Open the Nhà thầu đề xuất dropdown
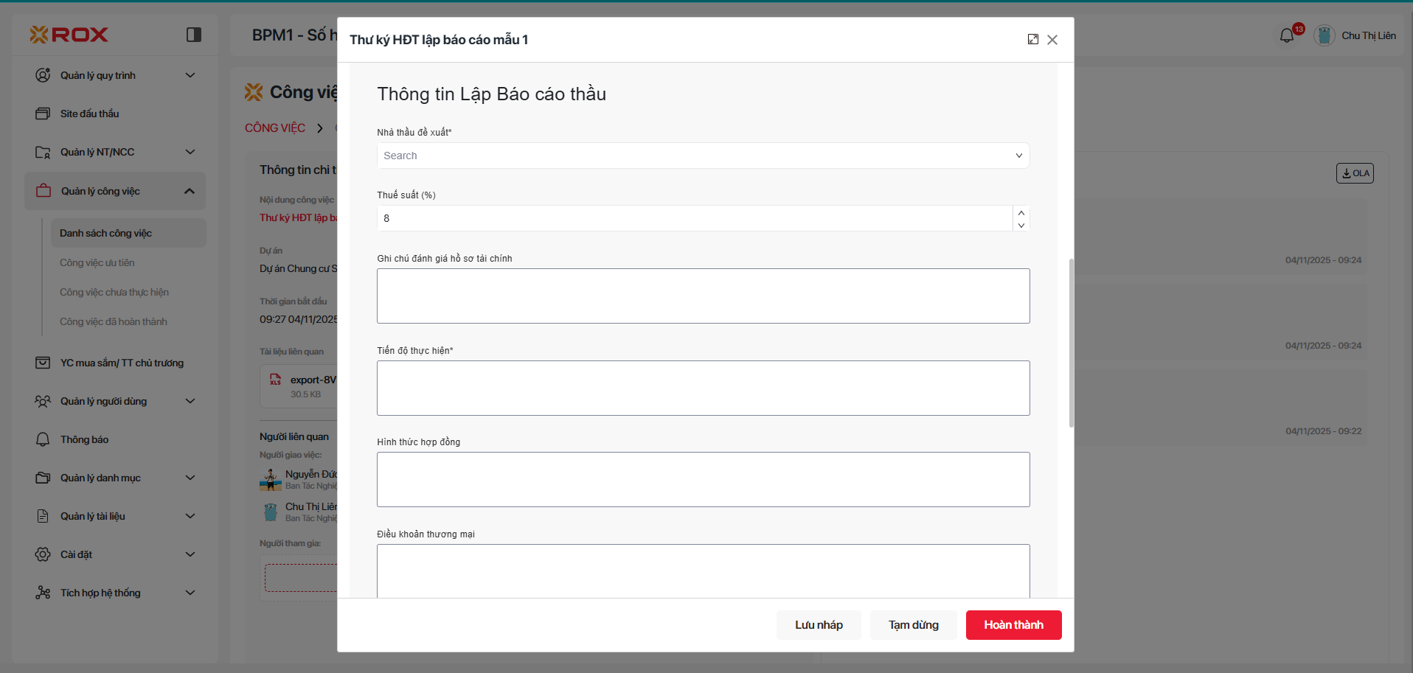The image size is (1413, 673). click(x=703, y=156)
